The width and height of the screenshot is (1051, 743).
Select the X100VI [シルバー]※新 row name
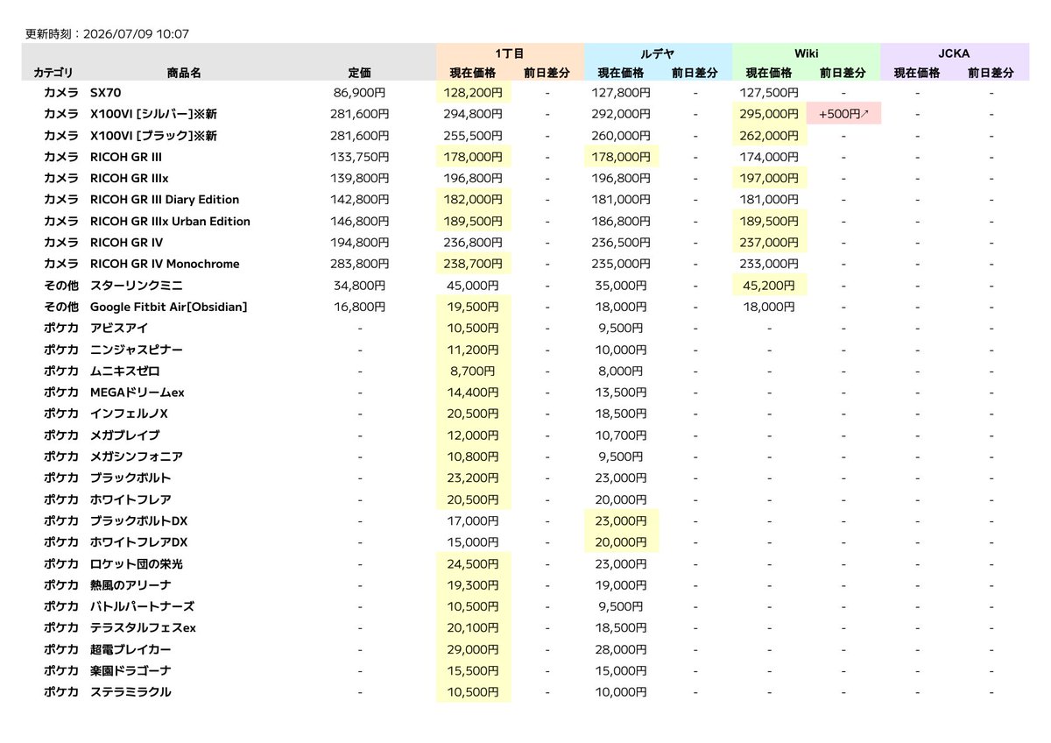coord(153,114)
